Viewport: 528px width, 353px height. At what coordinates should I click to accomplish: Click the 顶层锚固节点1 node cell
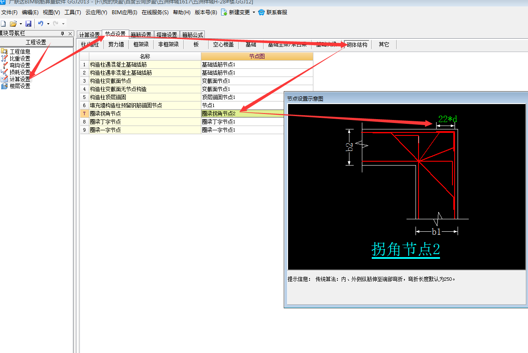(x=243, y=97)
